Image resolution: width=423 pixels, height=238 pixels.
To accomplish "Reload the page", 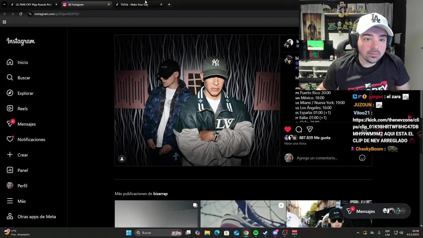I will (x=20, y=14).
